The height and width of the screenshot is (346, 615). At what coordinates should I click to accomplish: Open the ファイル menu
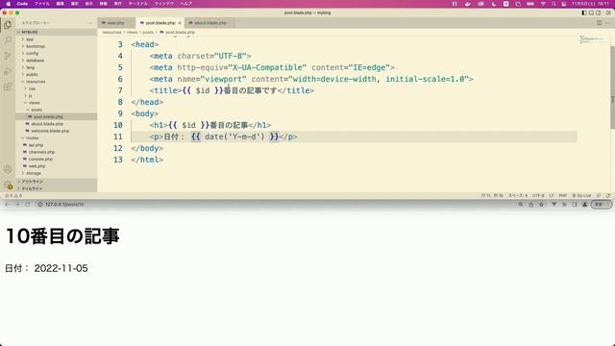tap(42, 4)
